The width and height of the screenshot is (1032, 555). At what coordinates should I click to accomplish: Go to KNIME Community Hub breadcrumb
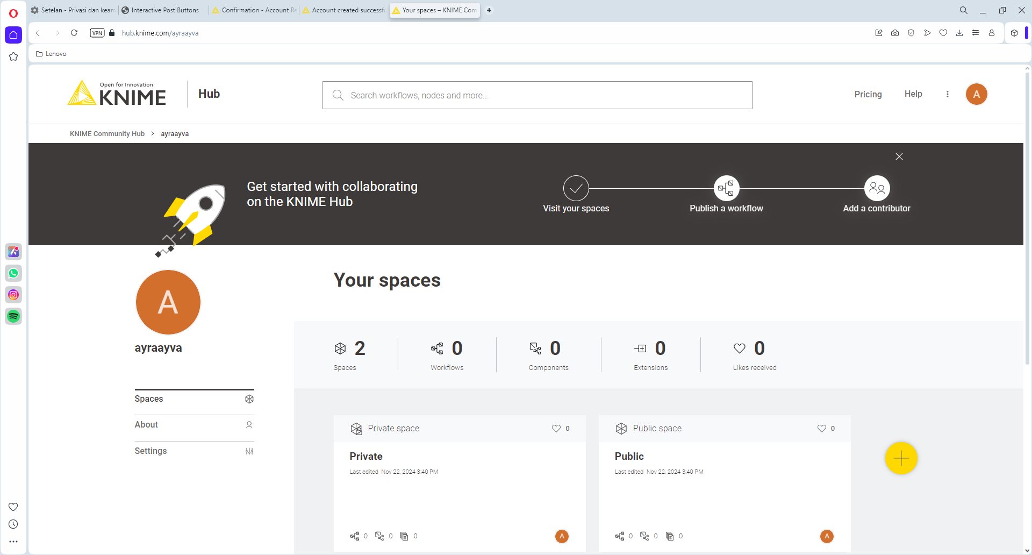(x=107, y=134)
